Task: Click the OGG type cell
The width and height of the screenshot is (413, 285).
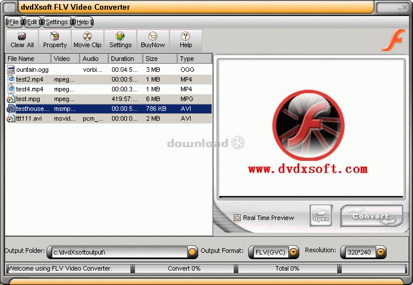Action: (187, 70)
